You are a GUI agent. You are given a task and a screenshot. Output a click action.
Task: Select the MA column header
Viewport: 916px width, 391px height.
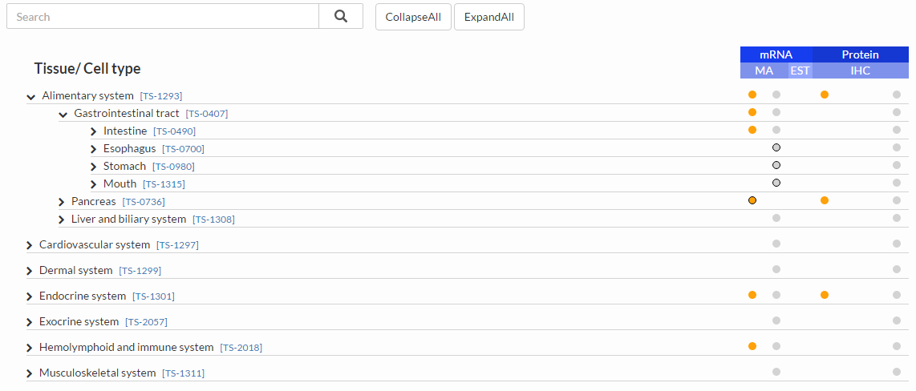click(764, 71)
